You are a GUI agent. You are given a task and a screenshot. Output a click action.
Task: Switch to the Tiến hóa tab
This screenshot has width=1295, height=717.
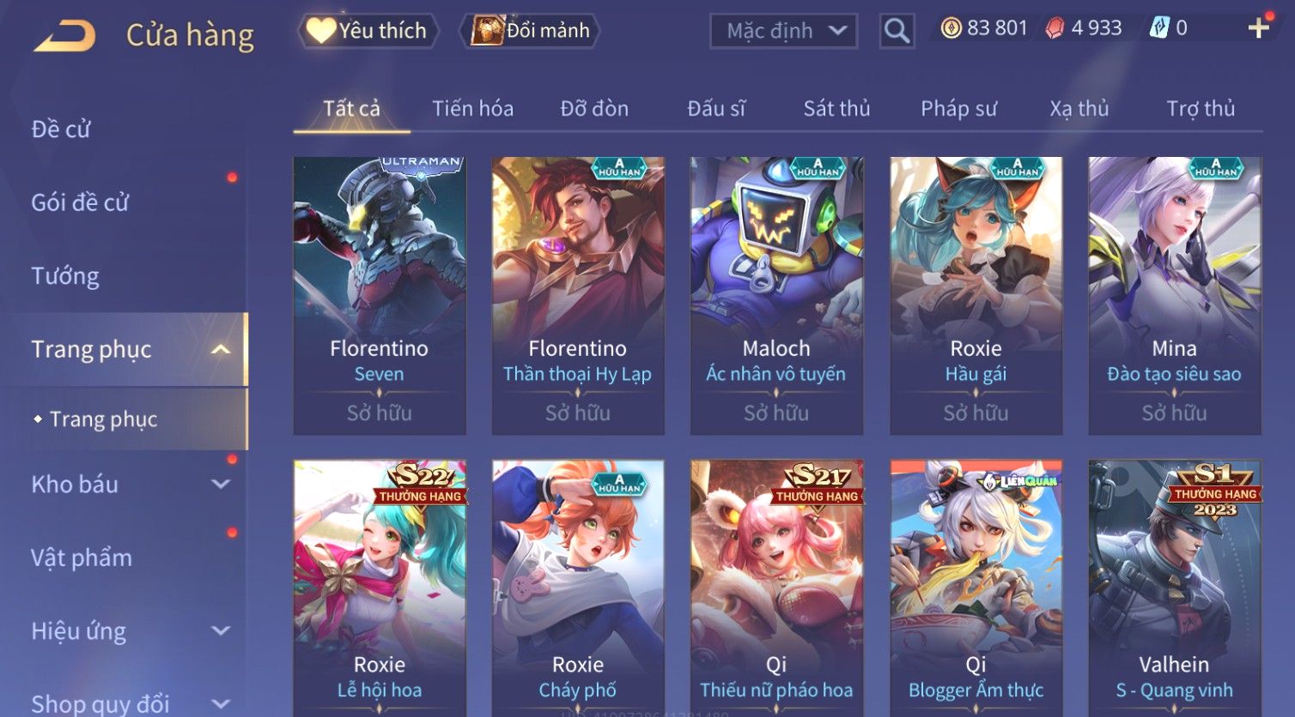(x=472, y=109)
